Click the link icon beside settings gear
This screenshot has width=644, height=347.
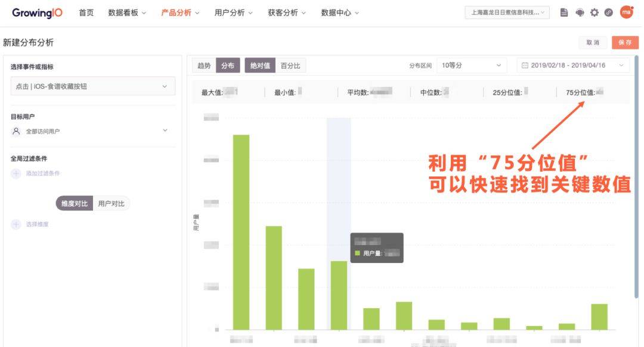609,13
